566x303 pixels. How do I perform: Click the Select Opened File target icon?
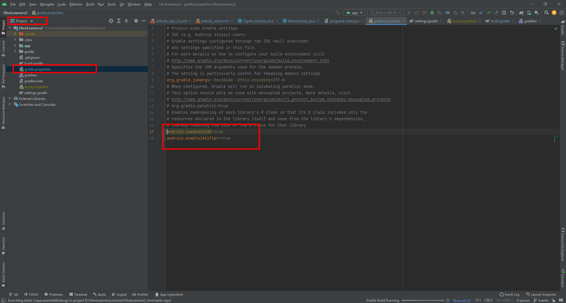click(111, 21)
